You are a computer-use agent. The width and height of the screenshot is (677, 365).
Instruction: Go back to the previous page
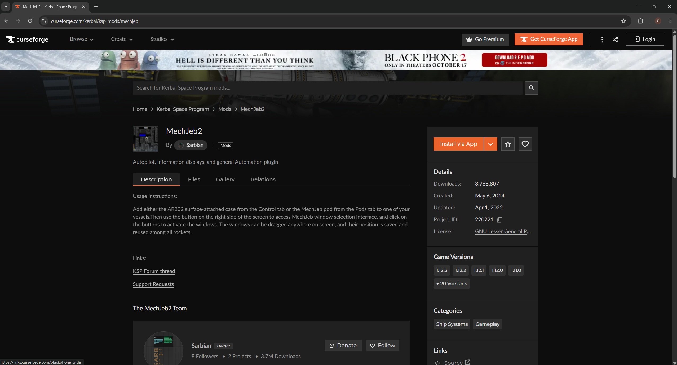tap(6, 21)
